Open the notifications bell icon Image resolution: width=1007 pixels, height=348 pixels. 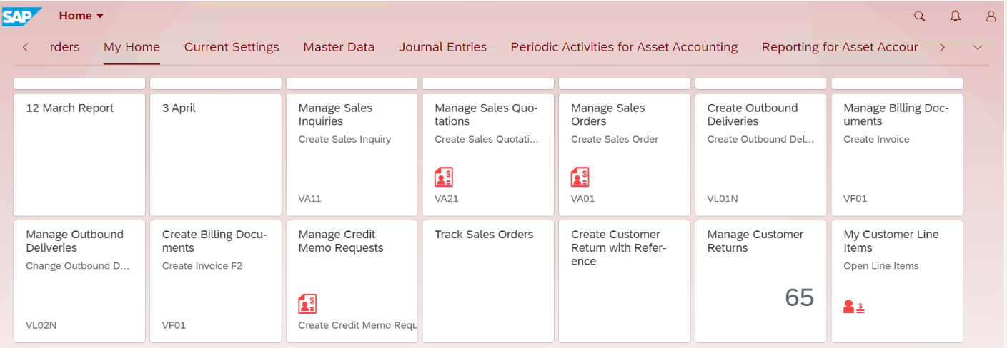[956, 16]
